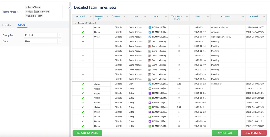Click Demo | Meeting entry dated 2021-02-22
Viewport: 270px width, 137px height.
[159, 70]
